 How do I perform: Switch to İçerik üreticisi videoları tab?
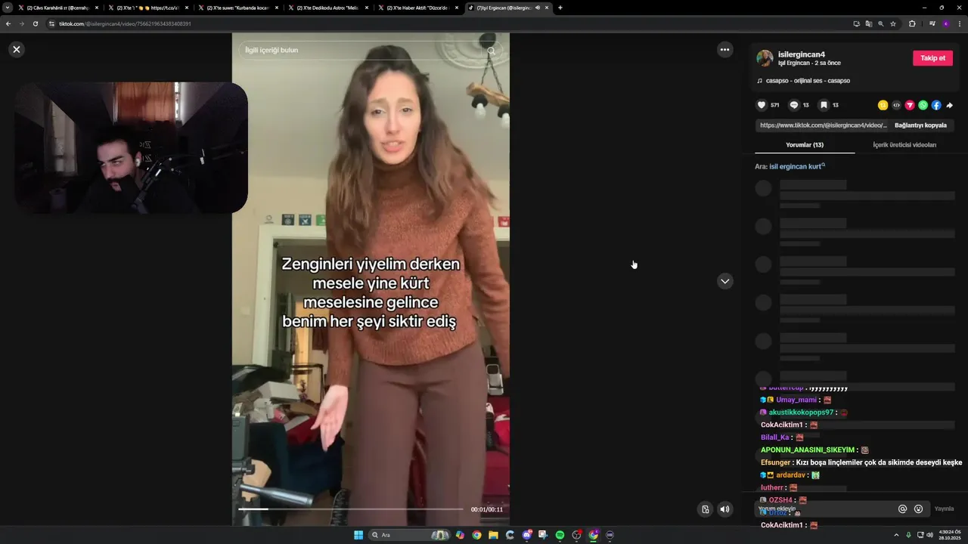click(x=904, y=145)
